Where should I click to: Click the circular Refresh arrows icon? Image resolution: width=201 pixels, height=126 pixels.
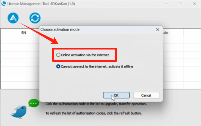pyautogui.click(x=35, y=18)
